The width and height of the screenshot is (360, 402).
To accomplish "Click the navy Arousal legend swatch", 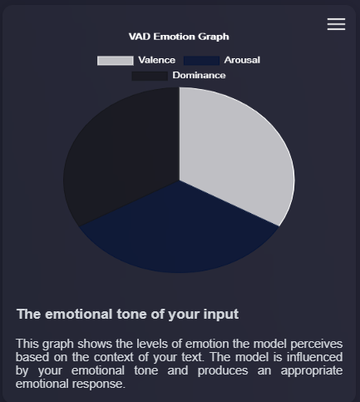I will [x=201, y=61].
